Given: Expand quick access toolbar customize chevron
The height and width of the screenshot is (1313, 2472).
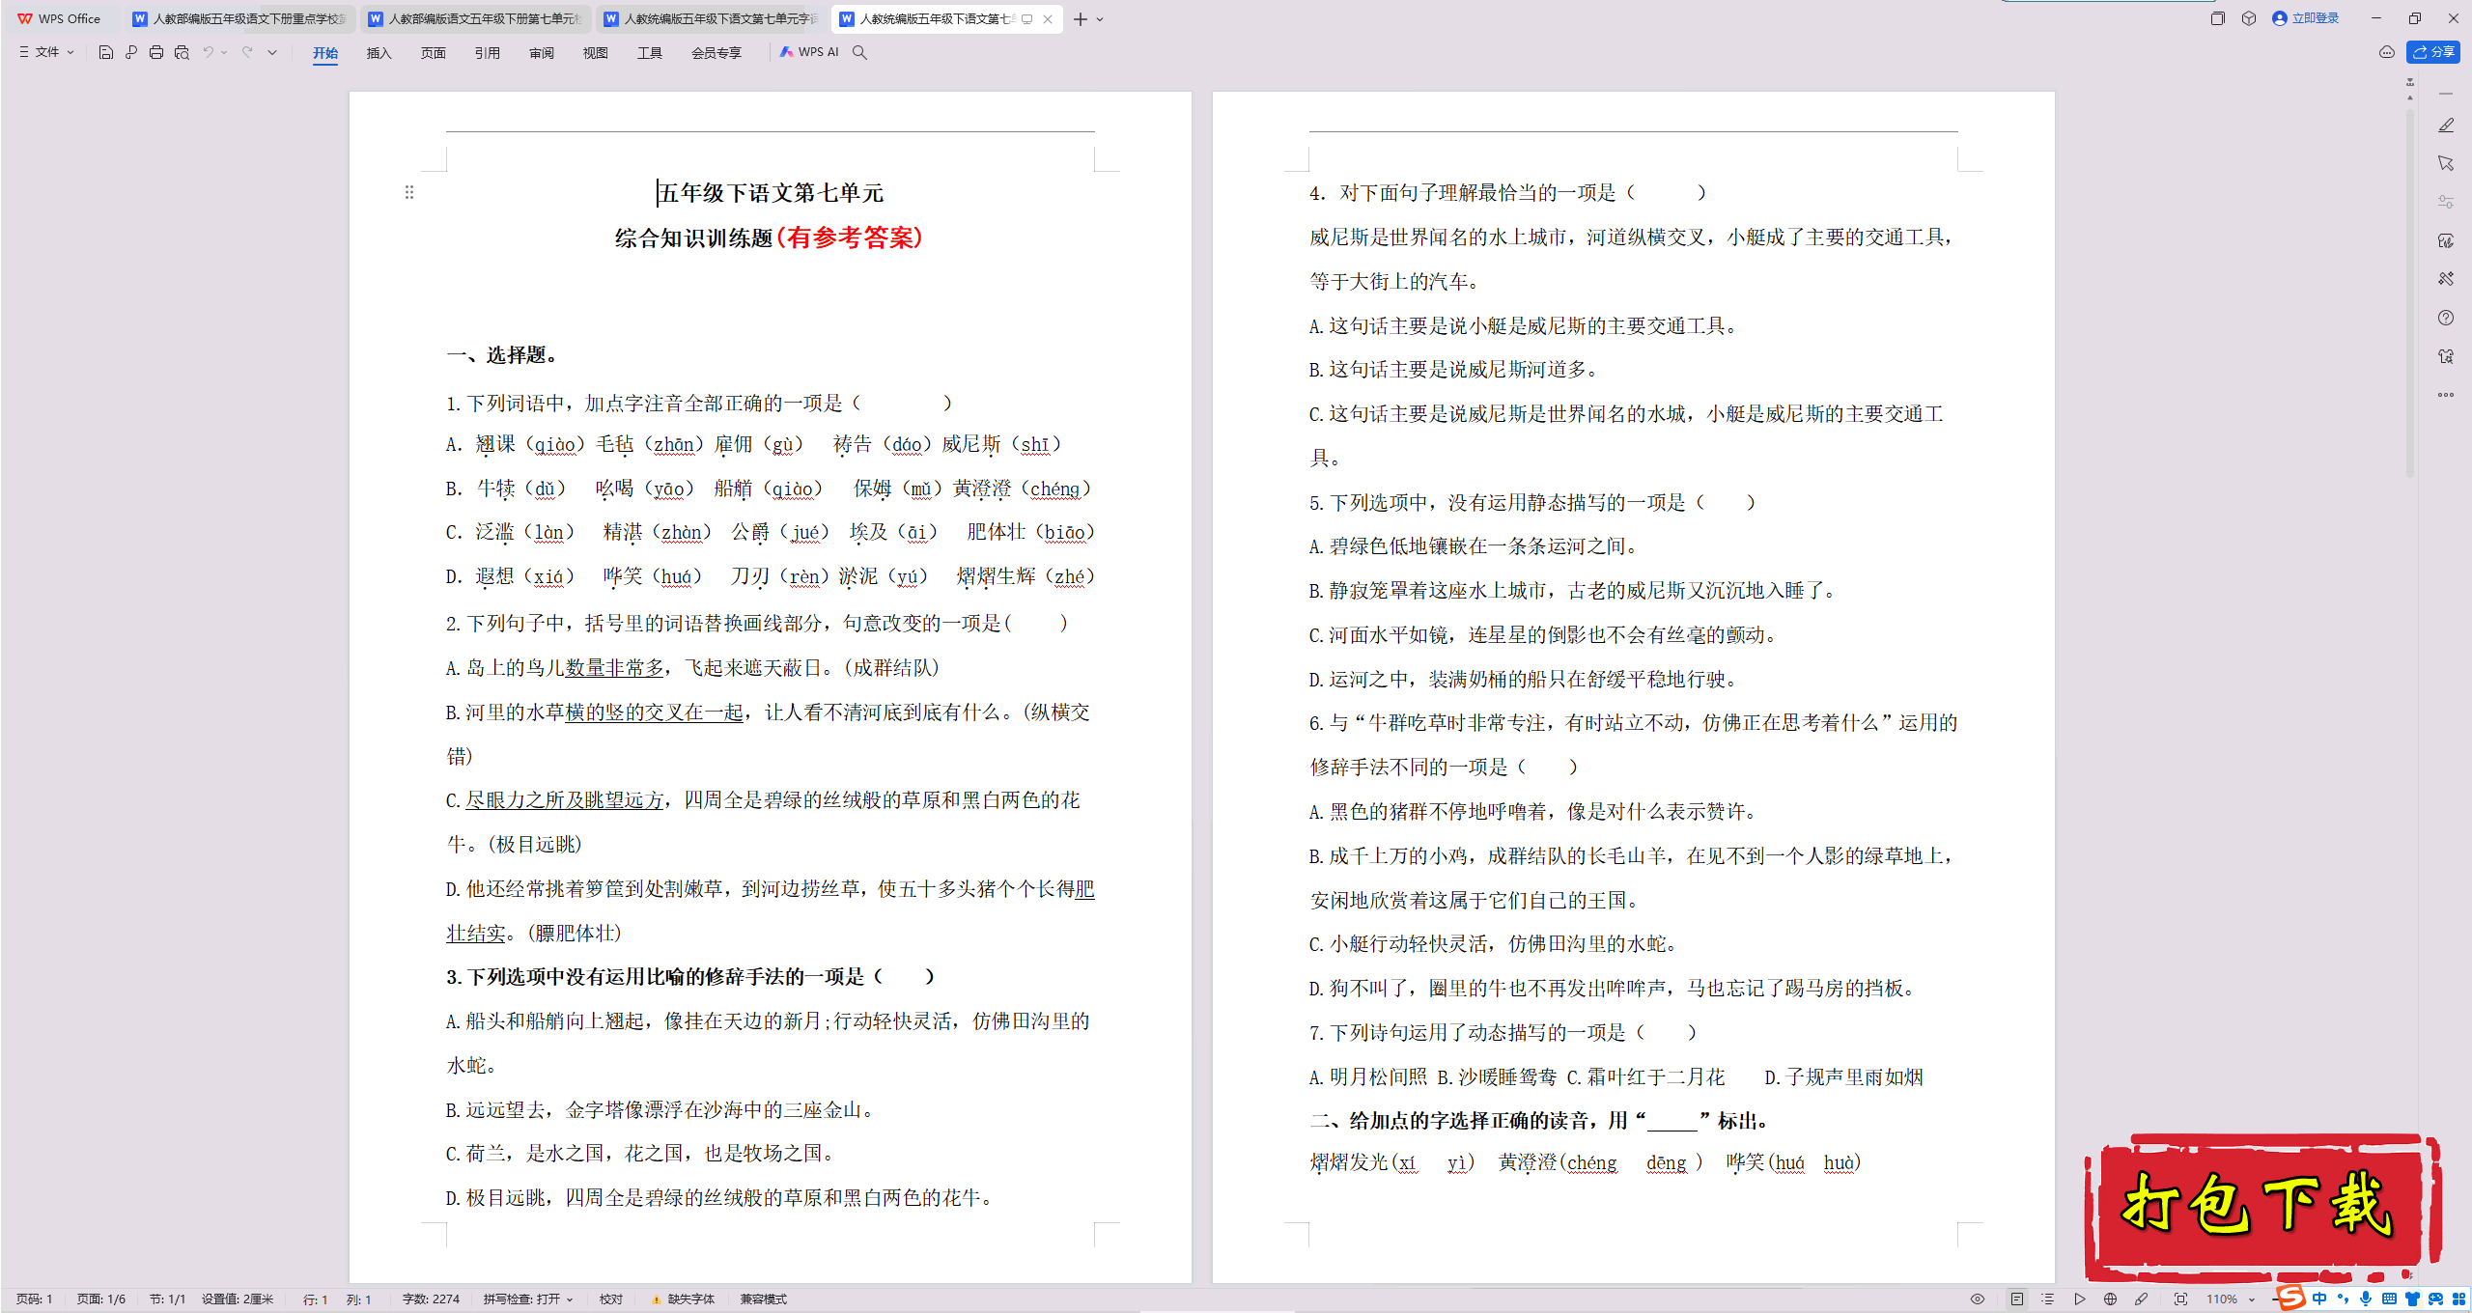Looking at the screenshot, I should point(272,52).
